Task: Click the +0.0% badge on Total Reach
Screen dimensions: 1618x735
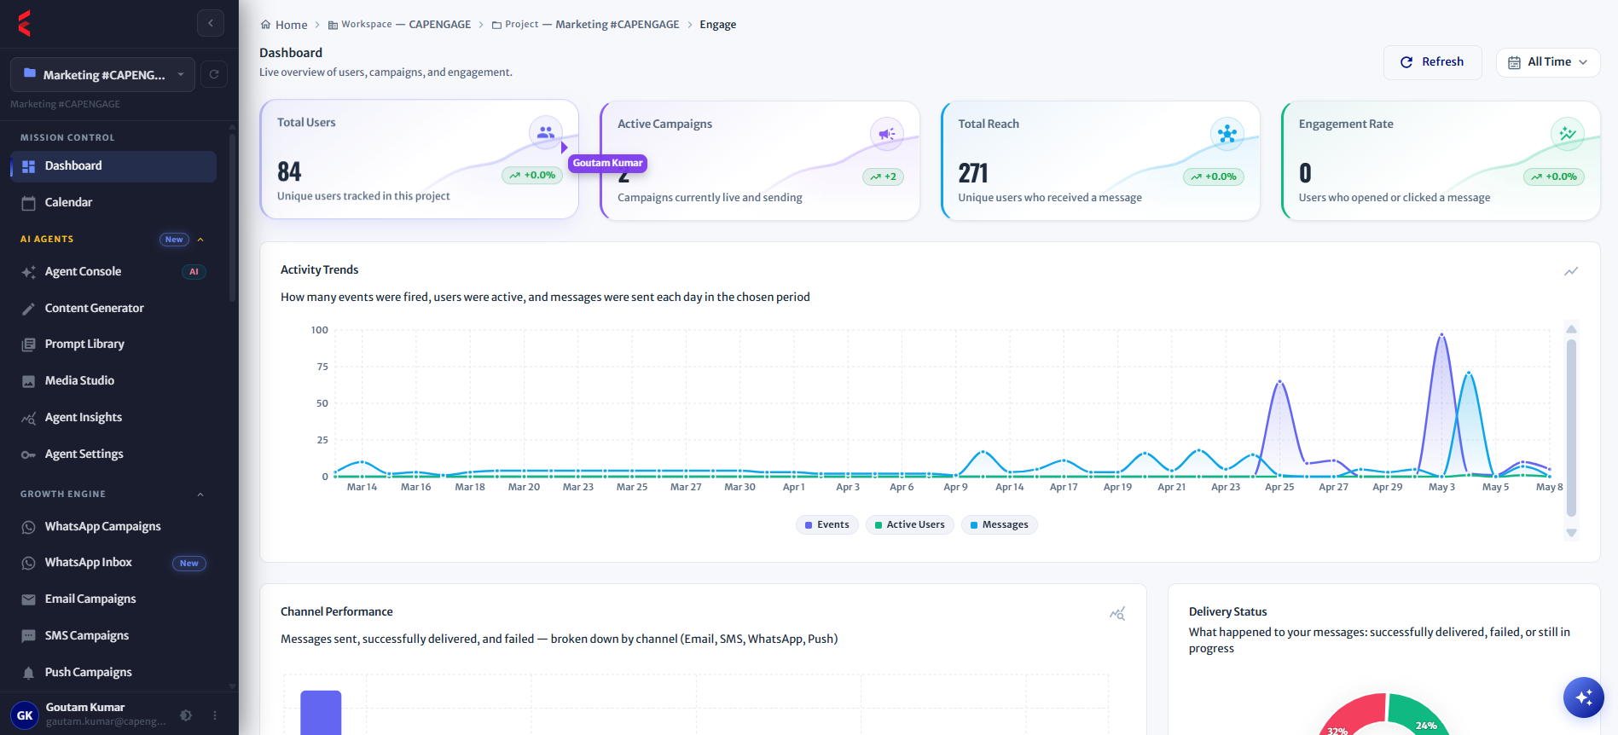Action: 1214,177
